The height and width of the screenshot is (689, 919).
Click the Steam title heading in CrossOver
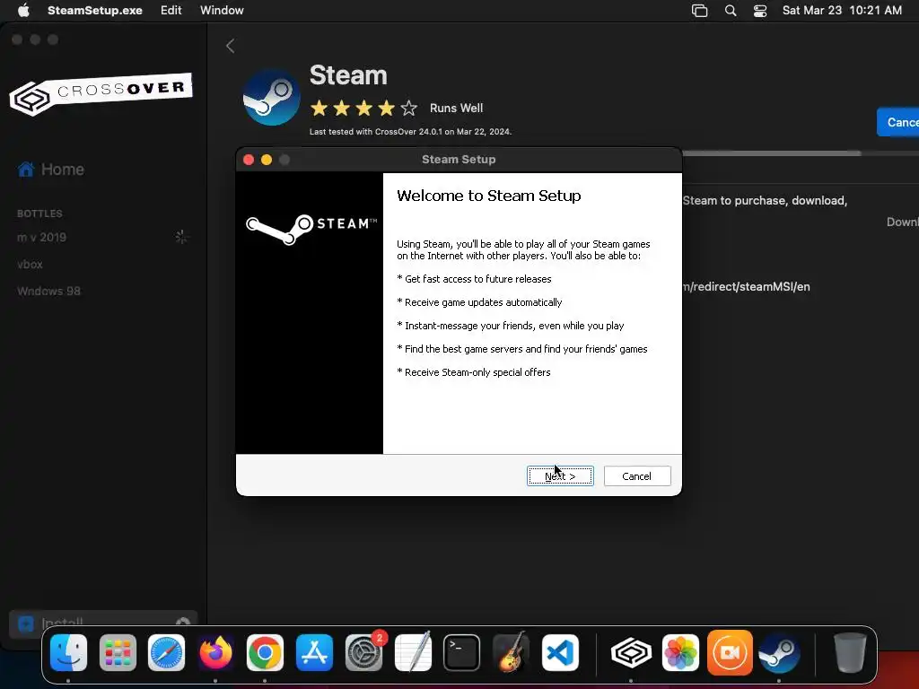[348, 75]
